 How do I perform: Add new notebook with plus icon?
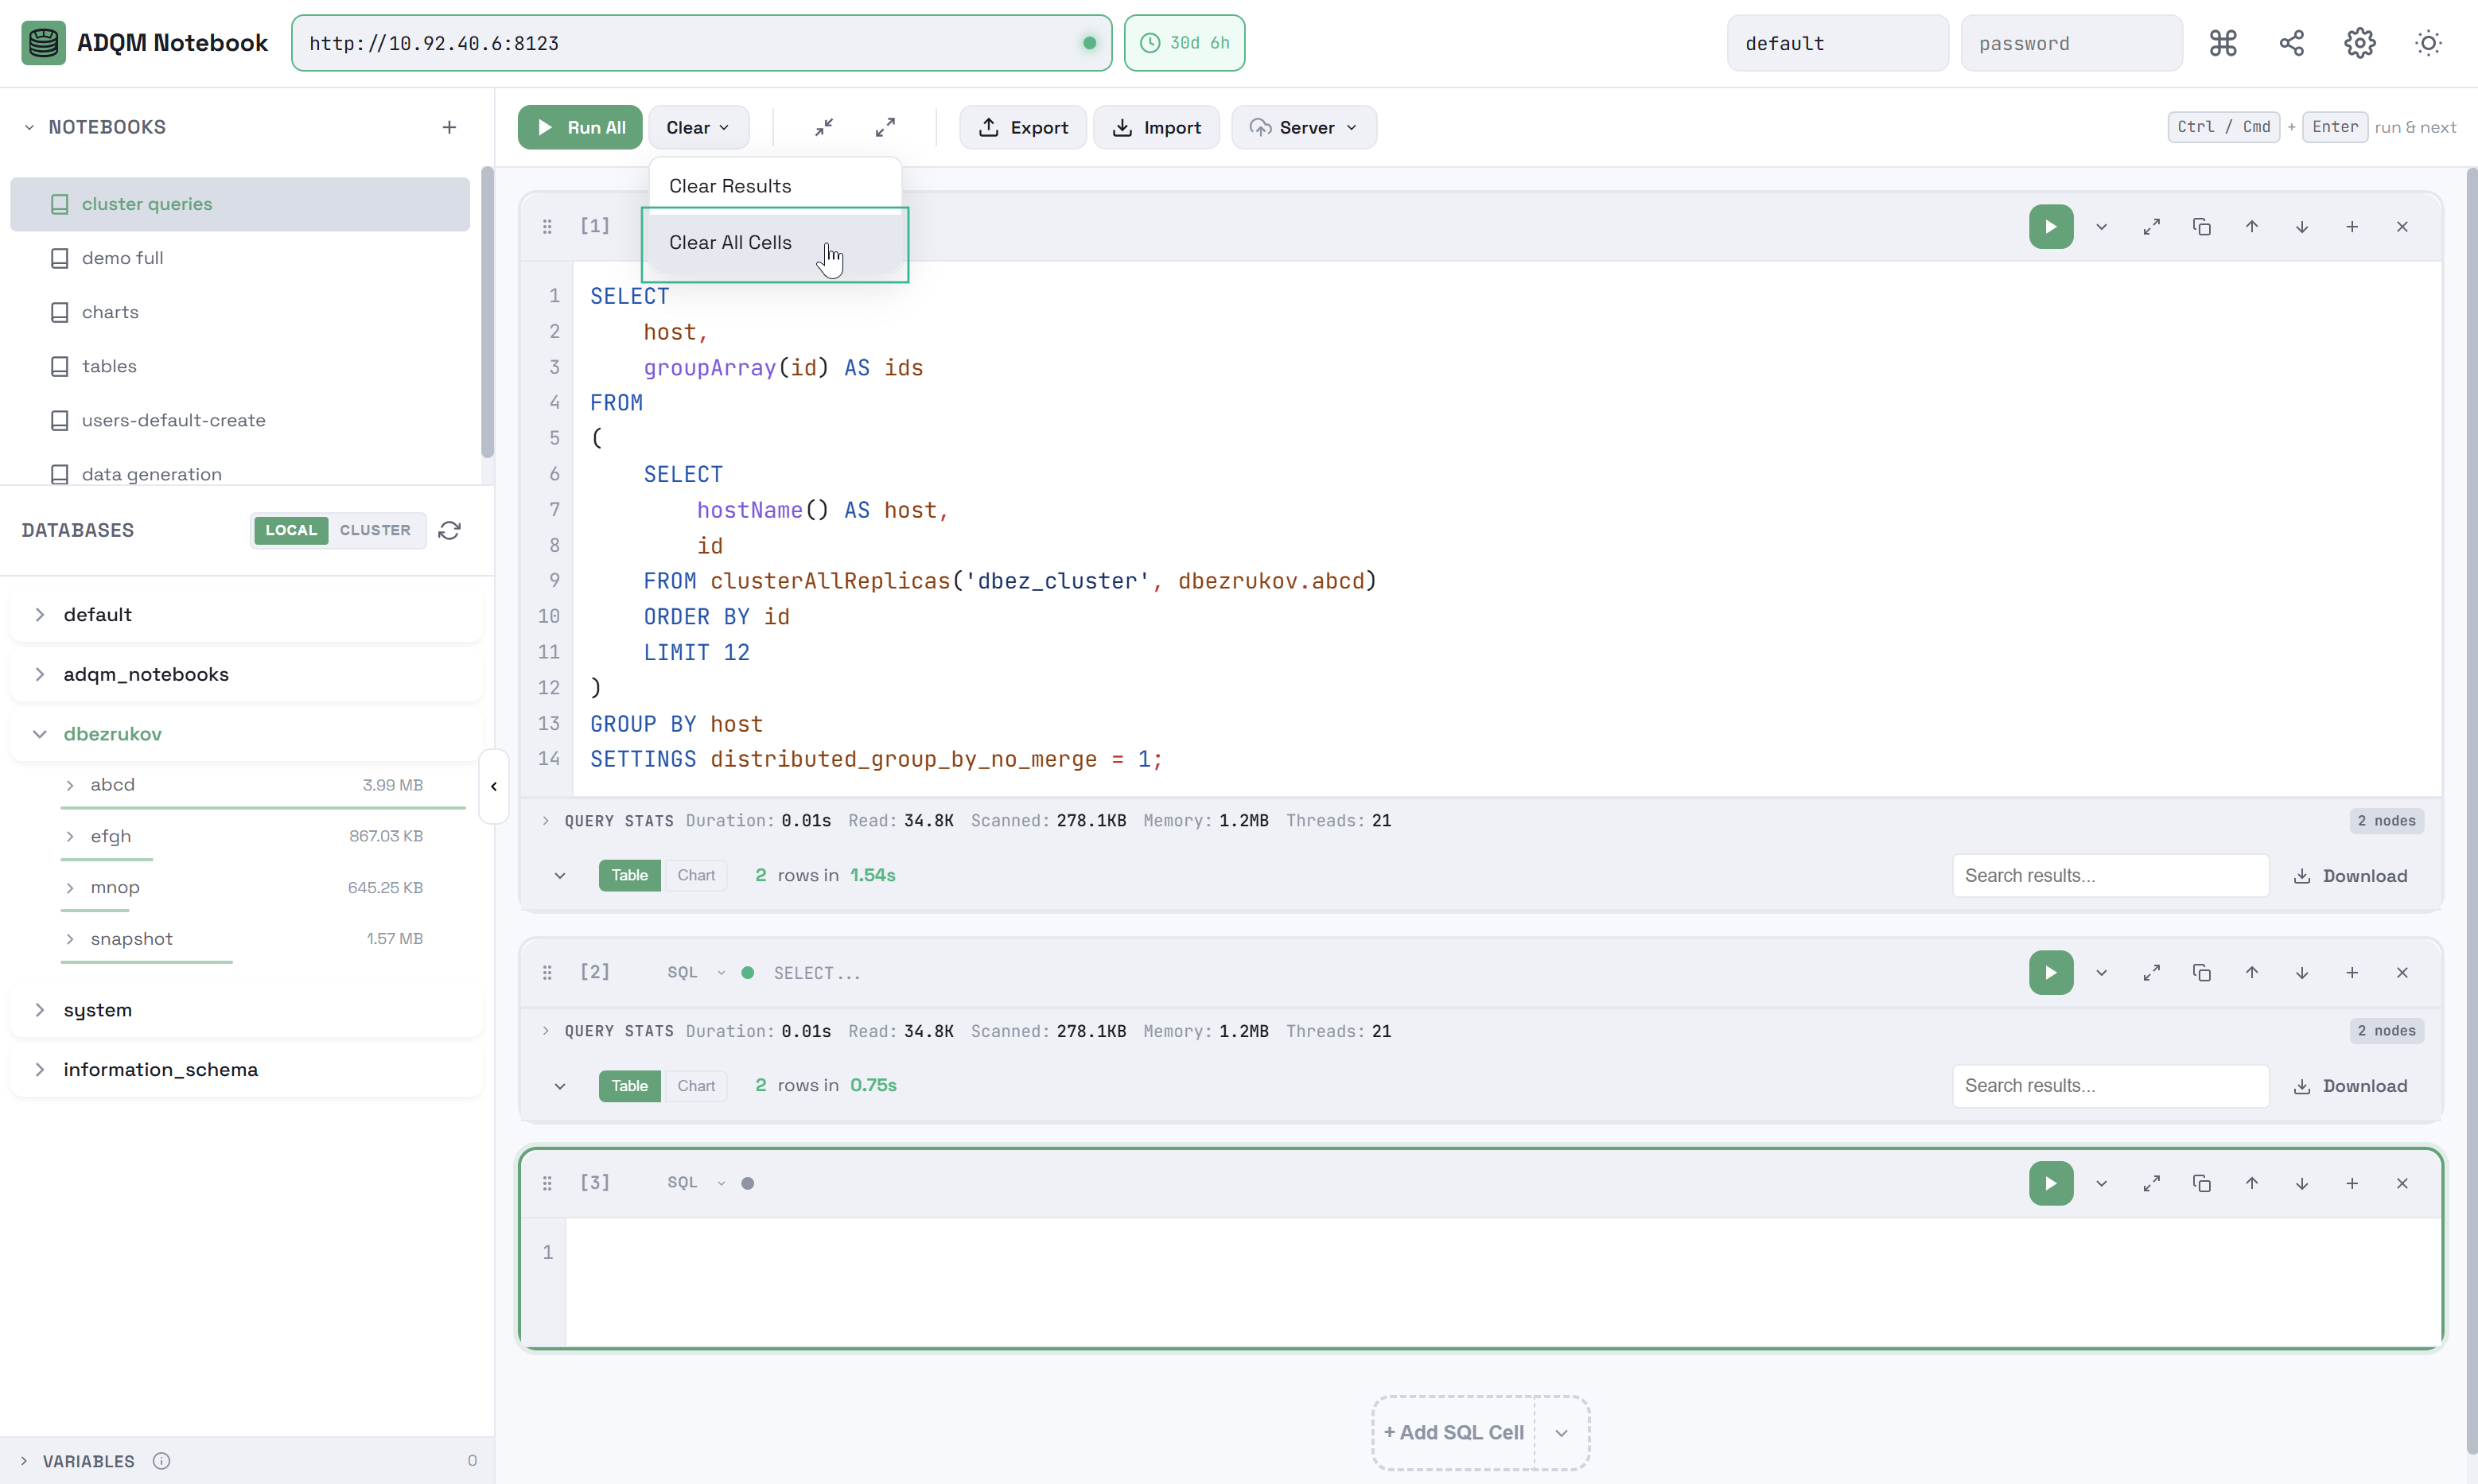click(449, 127)
